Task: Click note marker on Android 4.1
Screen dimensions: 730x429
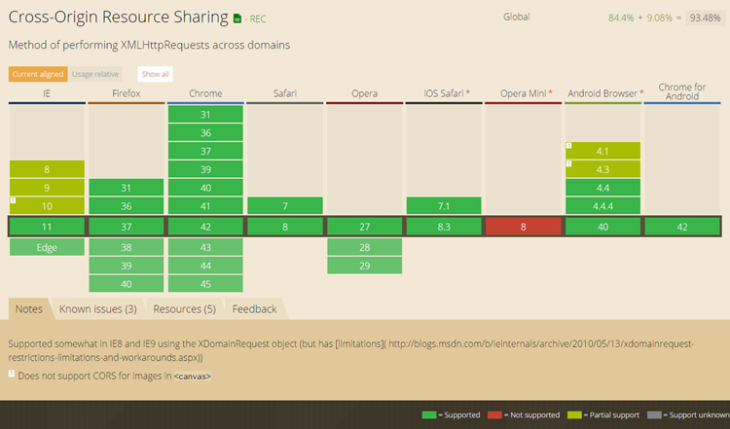Action: click(569, 146)
